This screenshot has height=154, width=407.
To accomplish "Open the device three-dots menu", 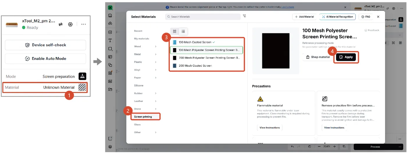I will pos(83,24).
